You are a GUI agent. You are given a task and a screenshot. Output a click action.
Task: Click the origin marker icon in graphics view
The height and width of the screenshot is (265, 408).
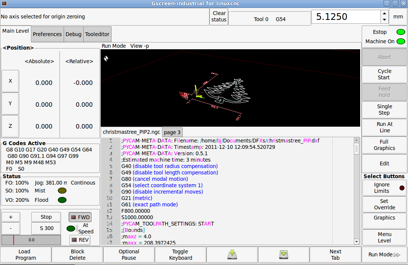point(106,58)
